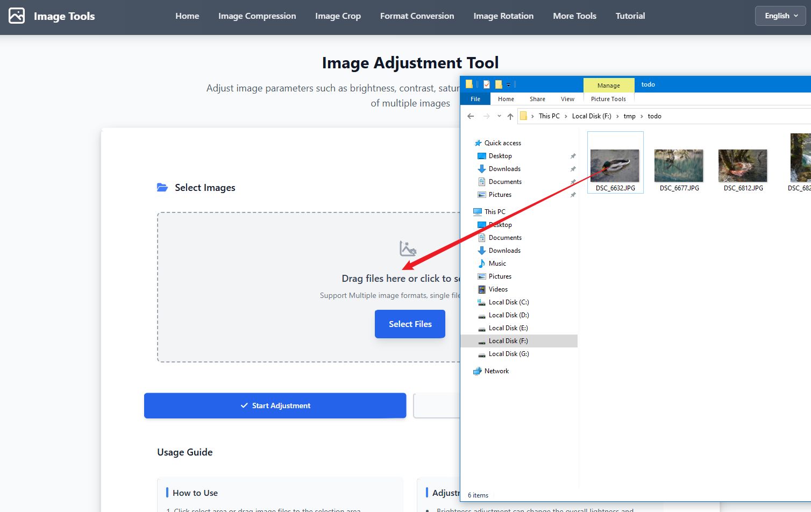Click the folder icon beside Select Images
The image size is (811, 512).
tap(162, 188)
